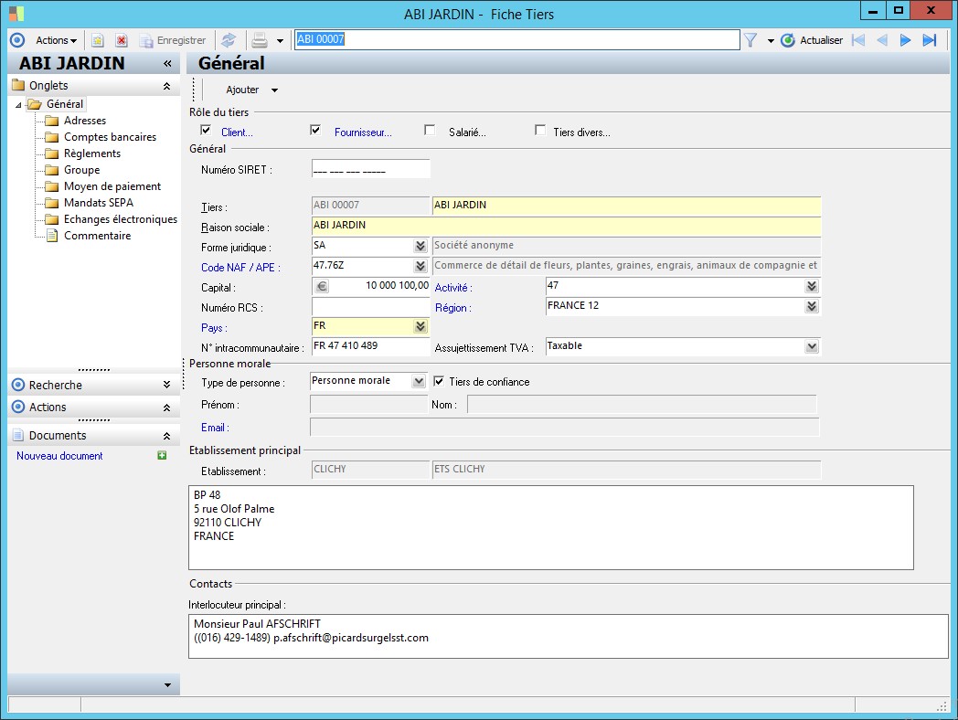Click the printer icon in toolbar

pos(260,40)
